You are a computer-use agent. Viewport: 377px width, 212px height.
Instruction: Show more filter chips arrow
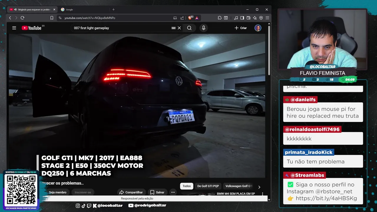coord(259,187)
